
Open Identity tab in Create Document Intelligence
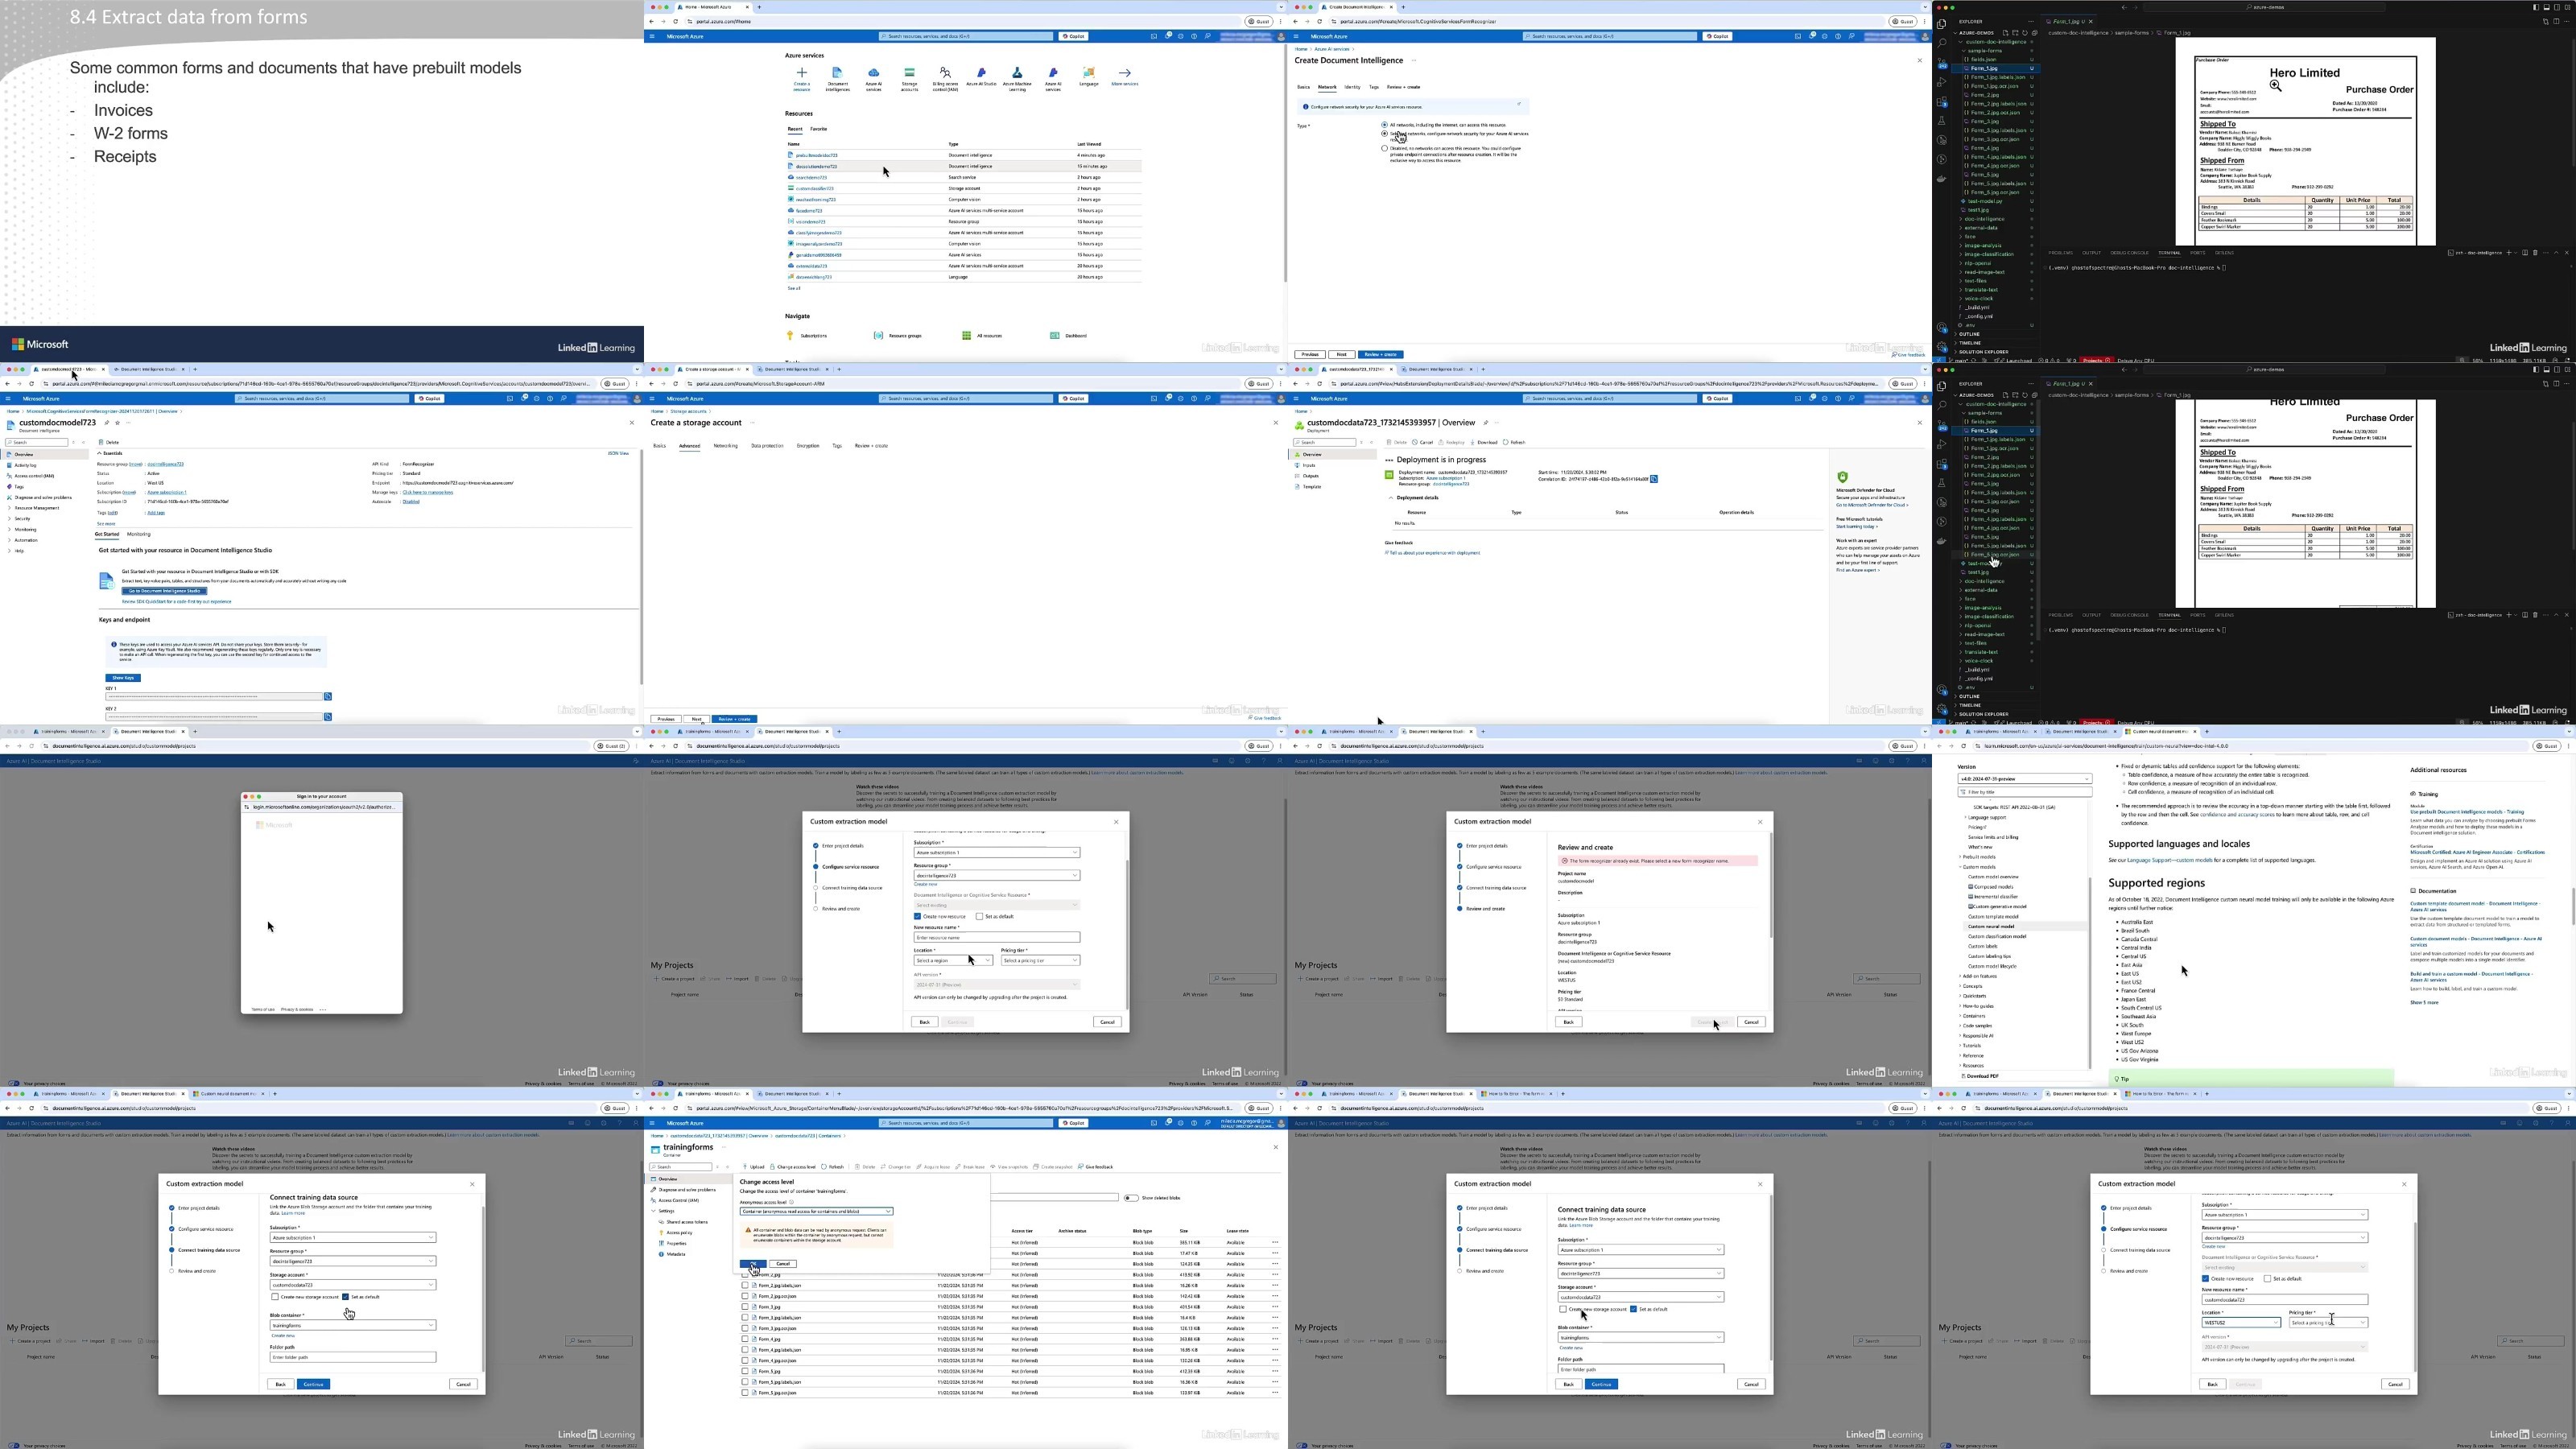pos(1353,87)
